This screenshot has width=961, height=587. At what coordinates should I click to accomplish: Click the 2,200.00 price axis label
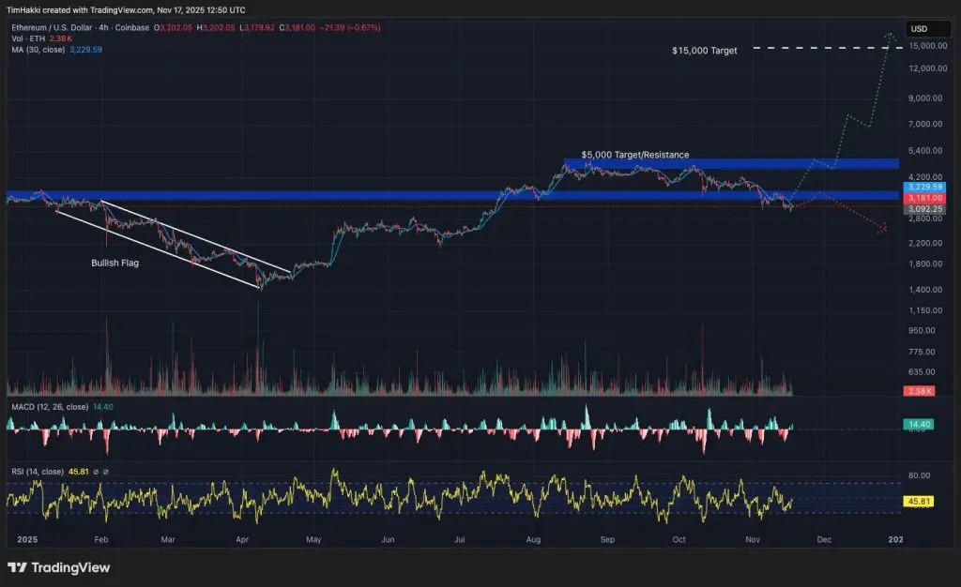pyautogui.click(x=925, y=243)
